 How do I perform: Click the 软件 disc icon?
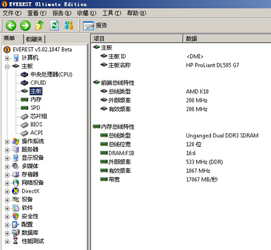tap(16, 208)
